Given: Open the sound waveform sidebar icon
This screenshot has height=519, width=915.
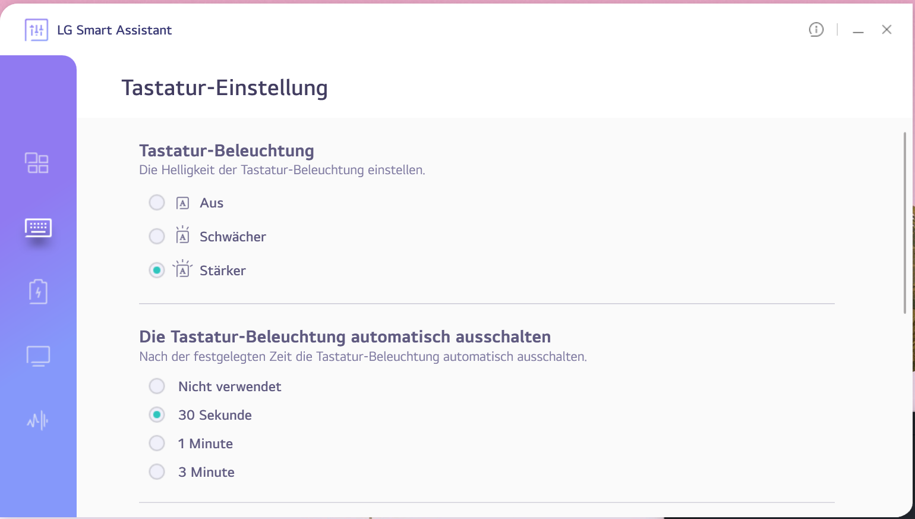Looking at the screenshot, I should [37, 421].
